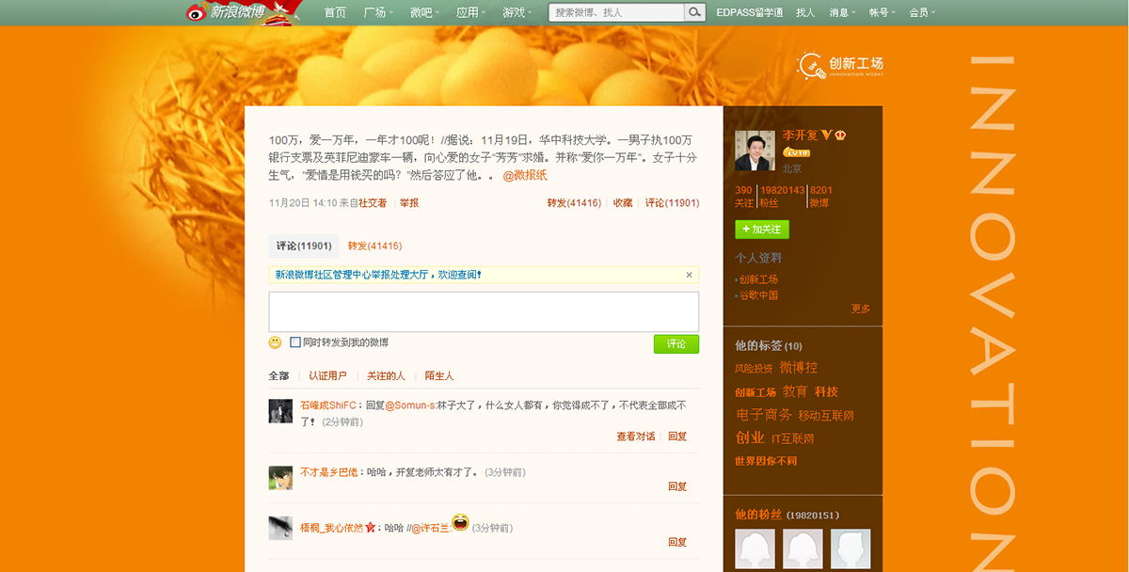Click 收藏 to favorite the post
The width and height of the screenshot is (1129, 572).
[x=623, y=203]
